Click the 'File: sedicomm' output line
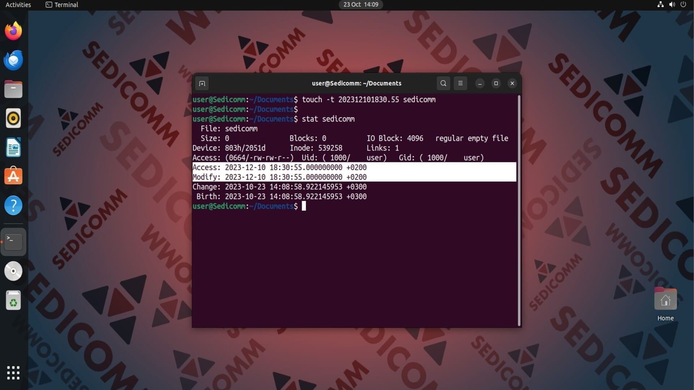Viewport: 694px width, 390px height. point(229,129)
